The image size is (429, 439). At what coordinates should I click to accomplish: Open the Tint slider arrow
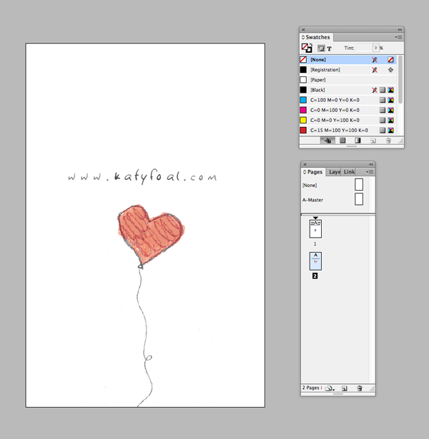tap(375, 48)
